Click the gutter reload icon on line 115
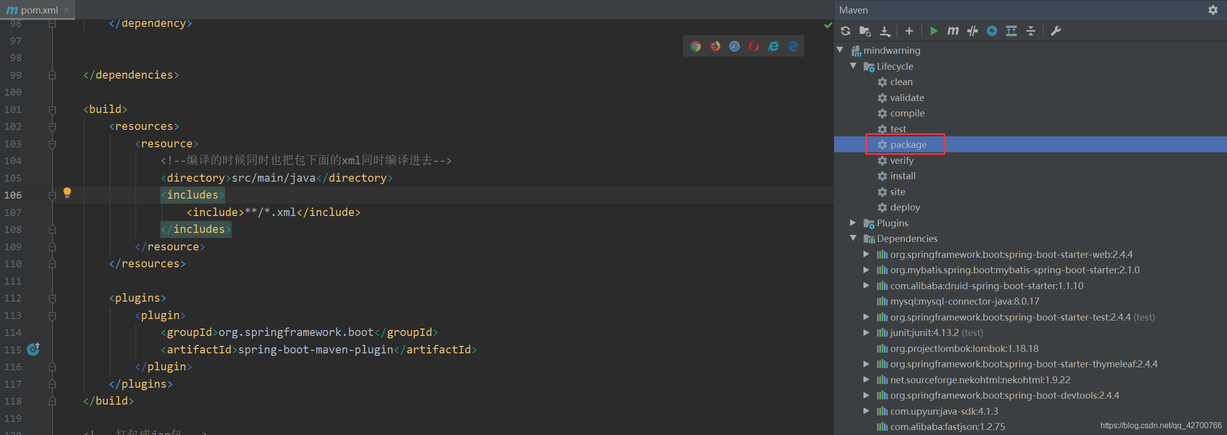 pyautogui.click(x=33, y=349)
